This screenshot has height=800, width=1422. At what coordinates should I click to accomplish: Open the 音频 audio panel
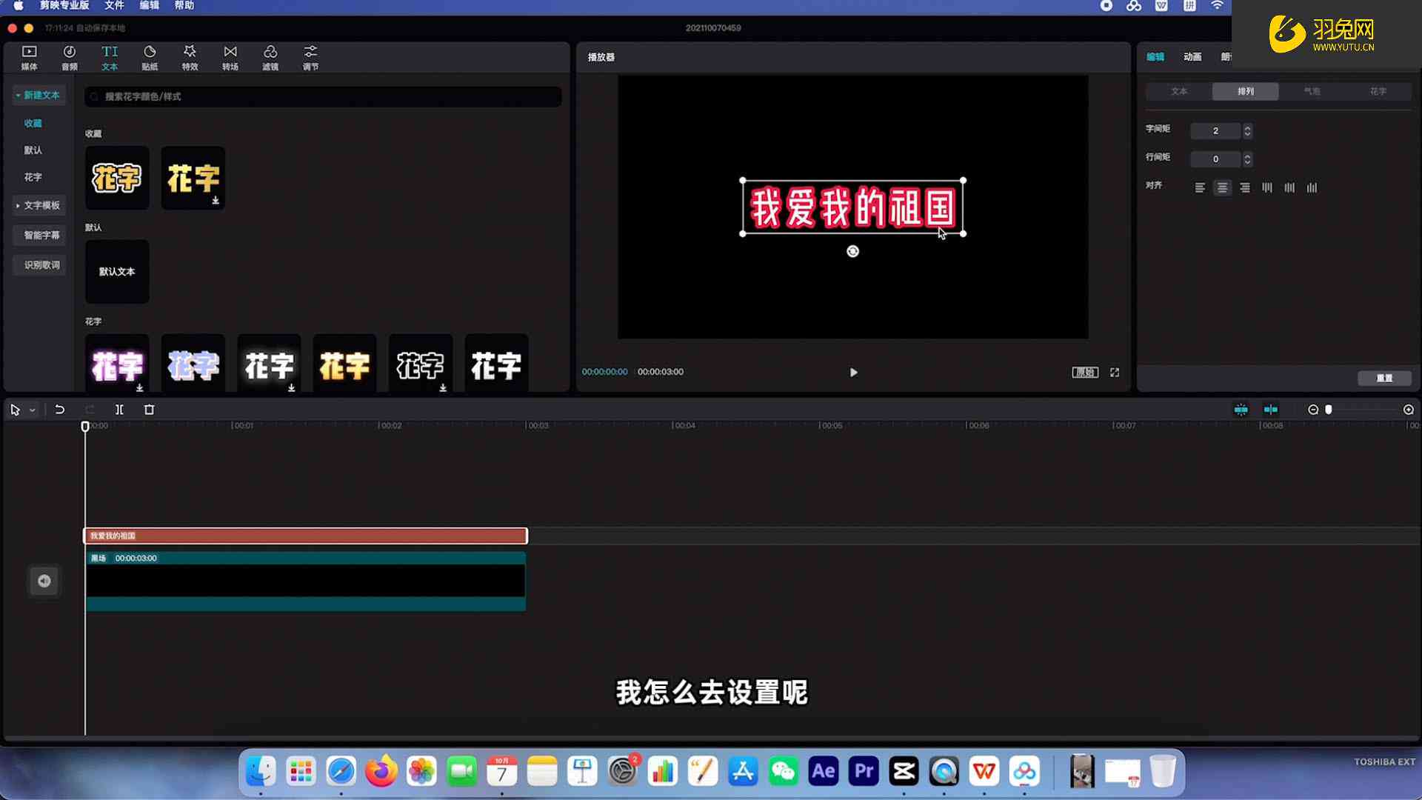[x=70, y=58]
